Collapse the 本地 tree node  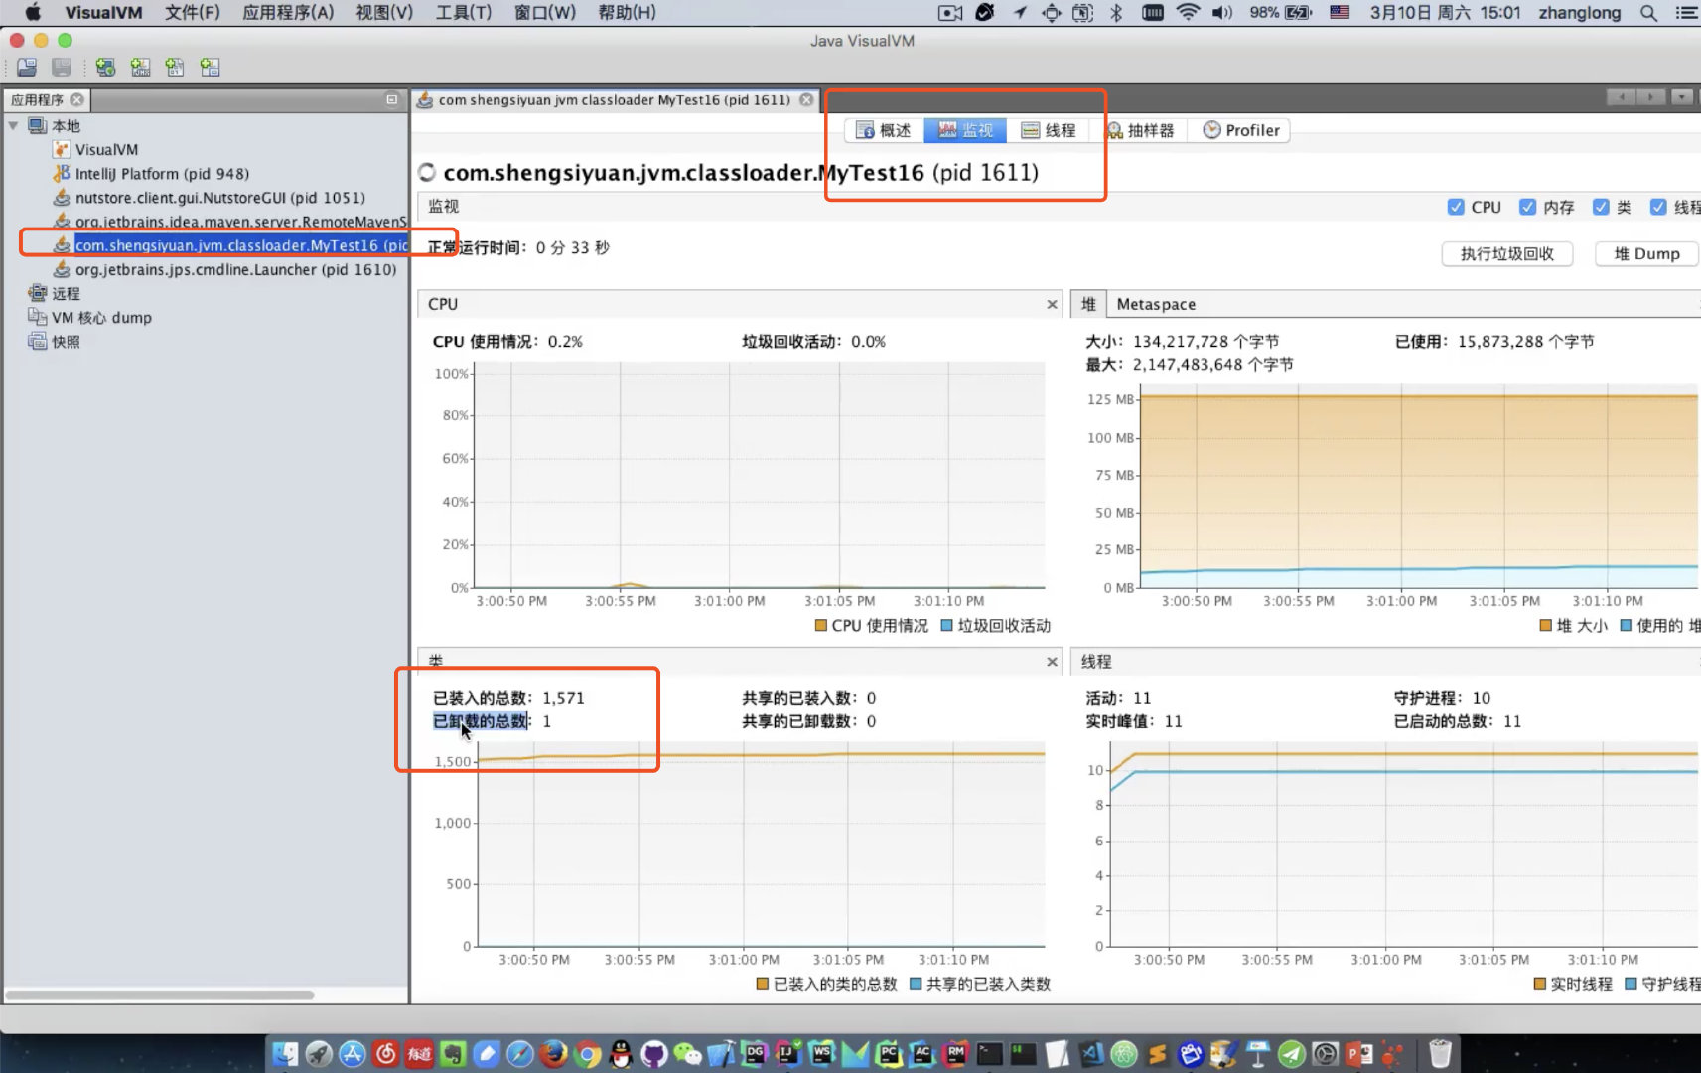coord(13,126)
